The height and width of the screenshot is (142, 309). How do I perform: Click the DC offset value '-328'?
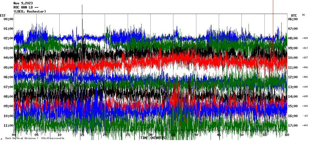click(305, 106)
